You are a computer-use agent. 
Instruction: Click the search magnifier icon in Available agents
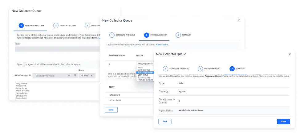pos(69,75)
